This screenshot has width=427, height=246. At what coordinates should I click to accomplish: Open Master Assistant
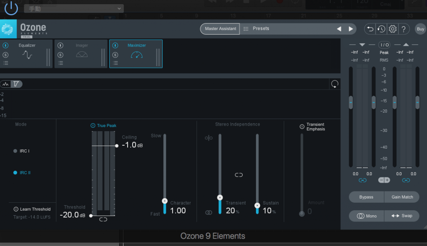pyautogui.click(x=220, y=29)
